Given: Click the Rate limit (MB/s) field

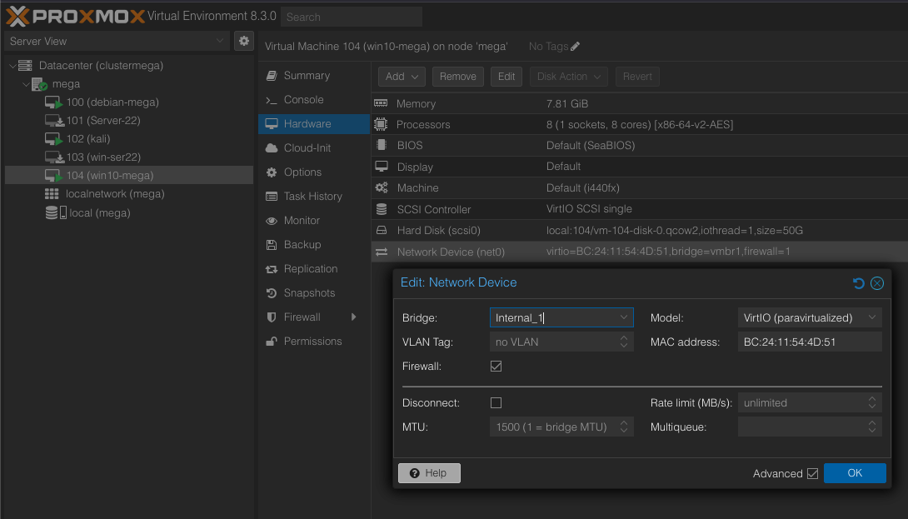Looking at the screenshot, I should pos(810,402).
